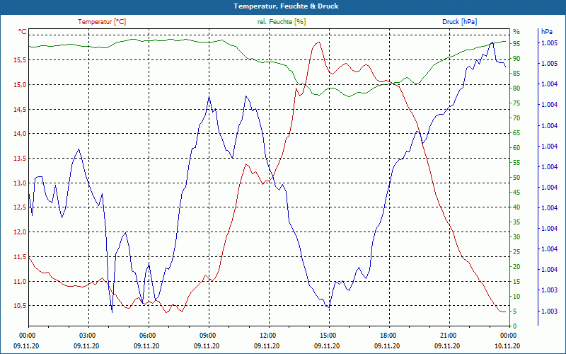Screen dimensions: 566x354
Task: Click the '00:00' label above date 10.11.20
Action: [x=508, y=336]
